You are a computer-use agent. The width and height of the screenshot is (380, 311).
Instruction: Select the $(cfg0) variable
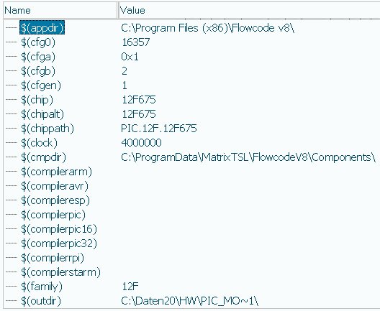[38, 42]
